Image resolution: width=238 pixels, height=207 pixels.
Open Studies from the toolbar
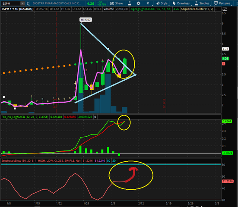[x=202, y=3]
